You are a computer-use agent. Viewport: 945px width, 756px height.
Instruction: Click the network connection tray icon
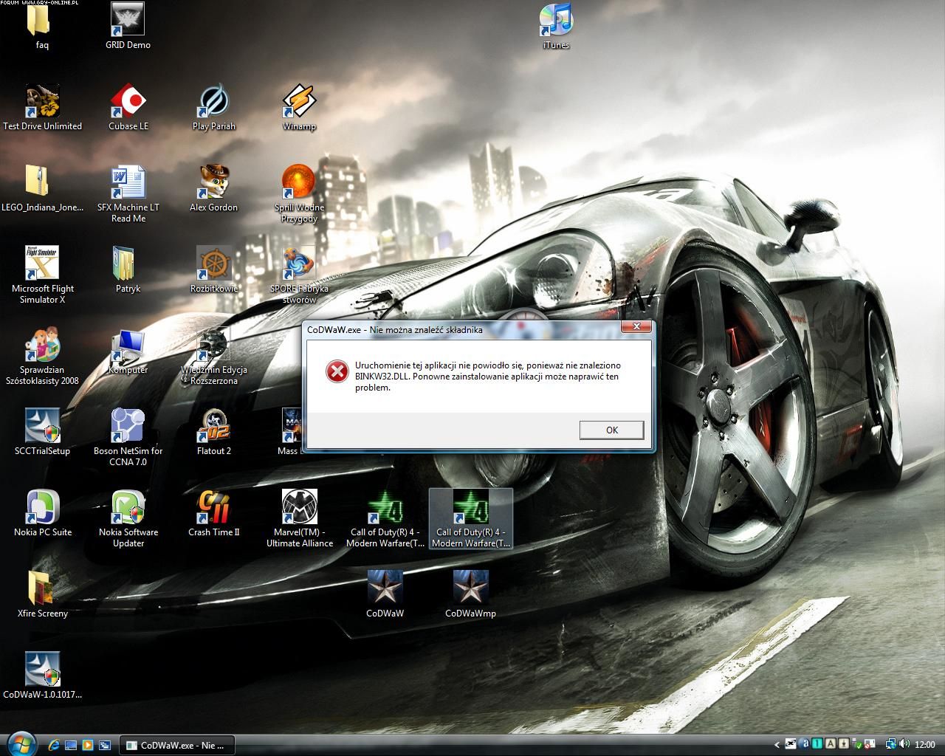click(x=890, y=745)
